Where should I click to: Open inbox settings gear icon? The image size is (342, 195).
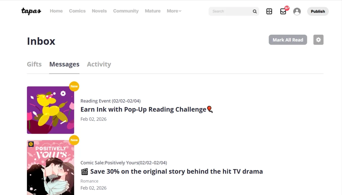click(x=319, y=40)
